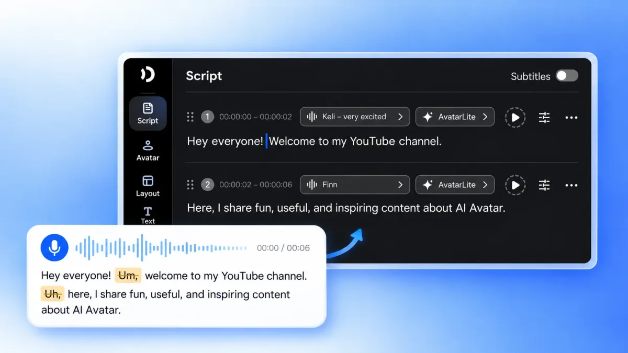Image resolution: width=628 pixels, height=353 pixels.
Task: Click the waveform icon in Finn voice box
Action: [x=312, y=185]
